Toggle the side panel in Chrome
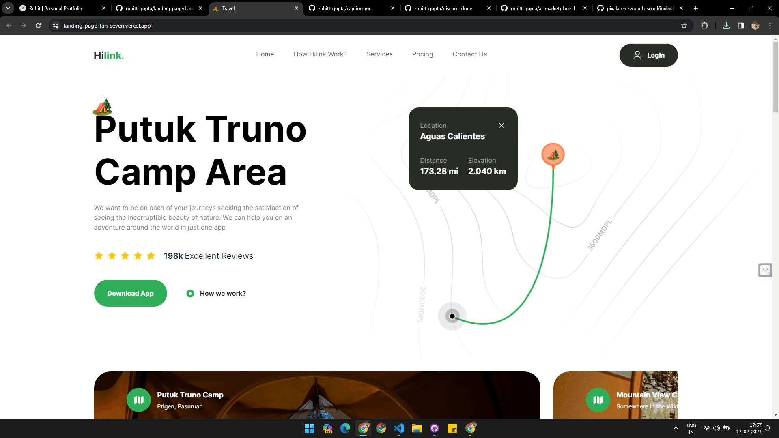The width and height of the screenshot is (779, 438). tap(740, 25)
